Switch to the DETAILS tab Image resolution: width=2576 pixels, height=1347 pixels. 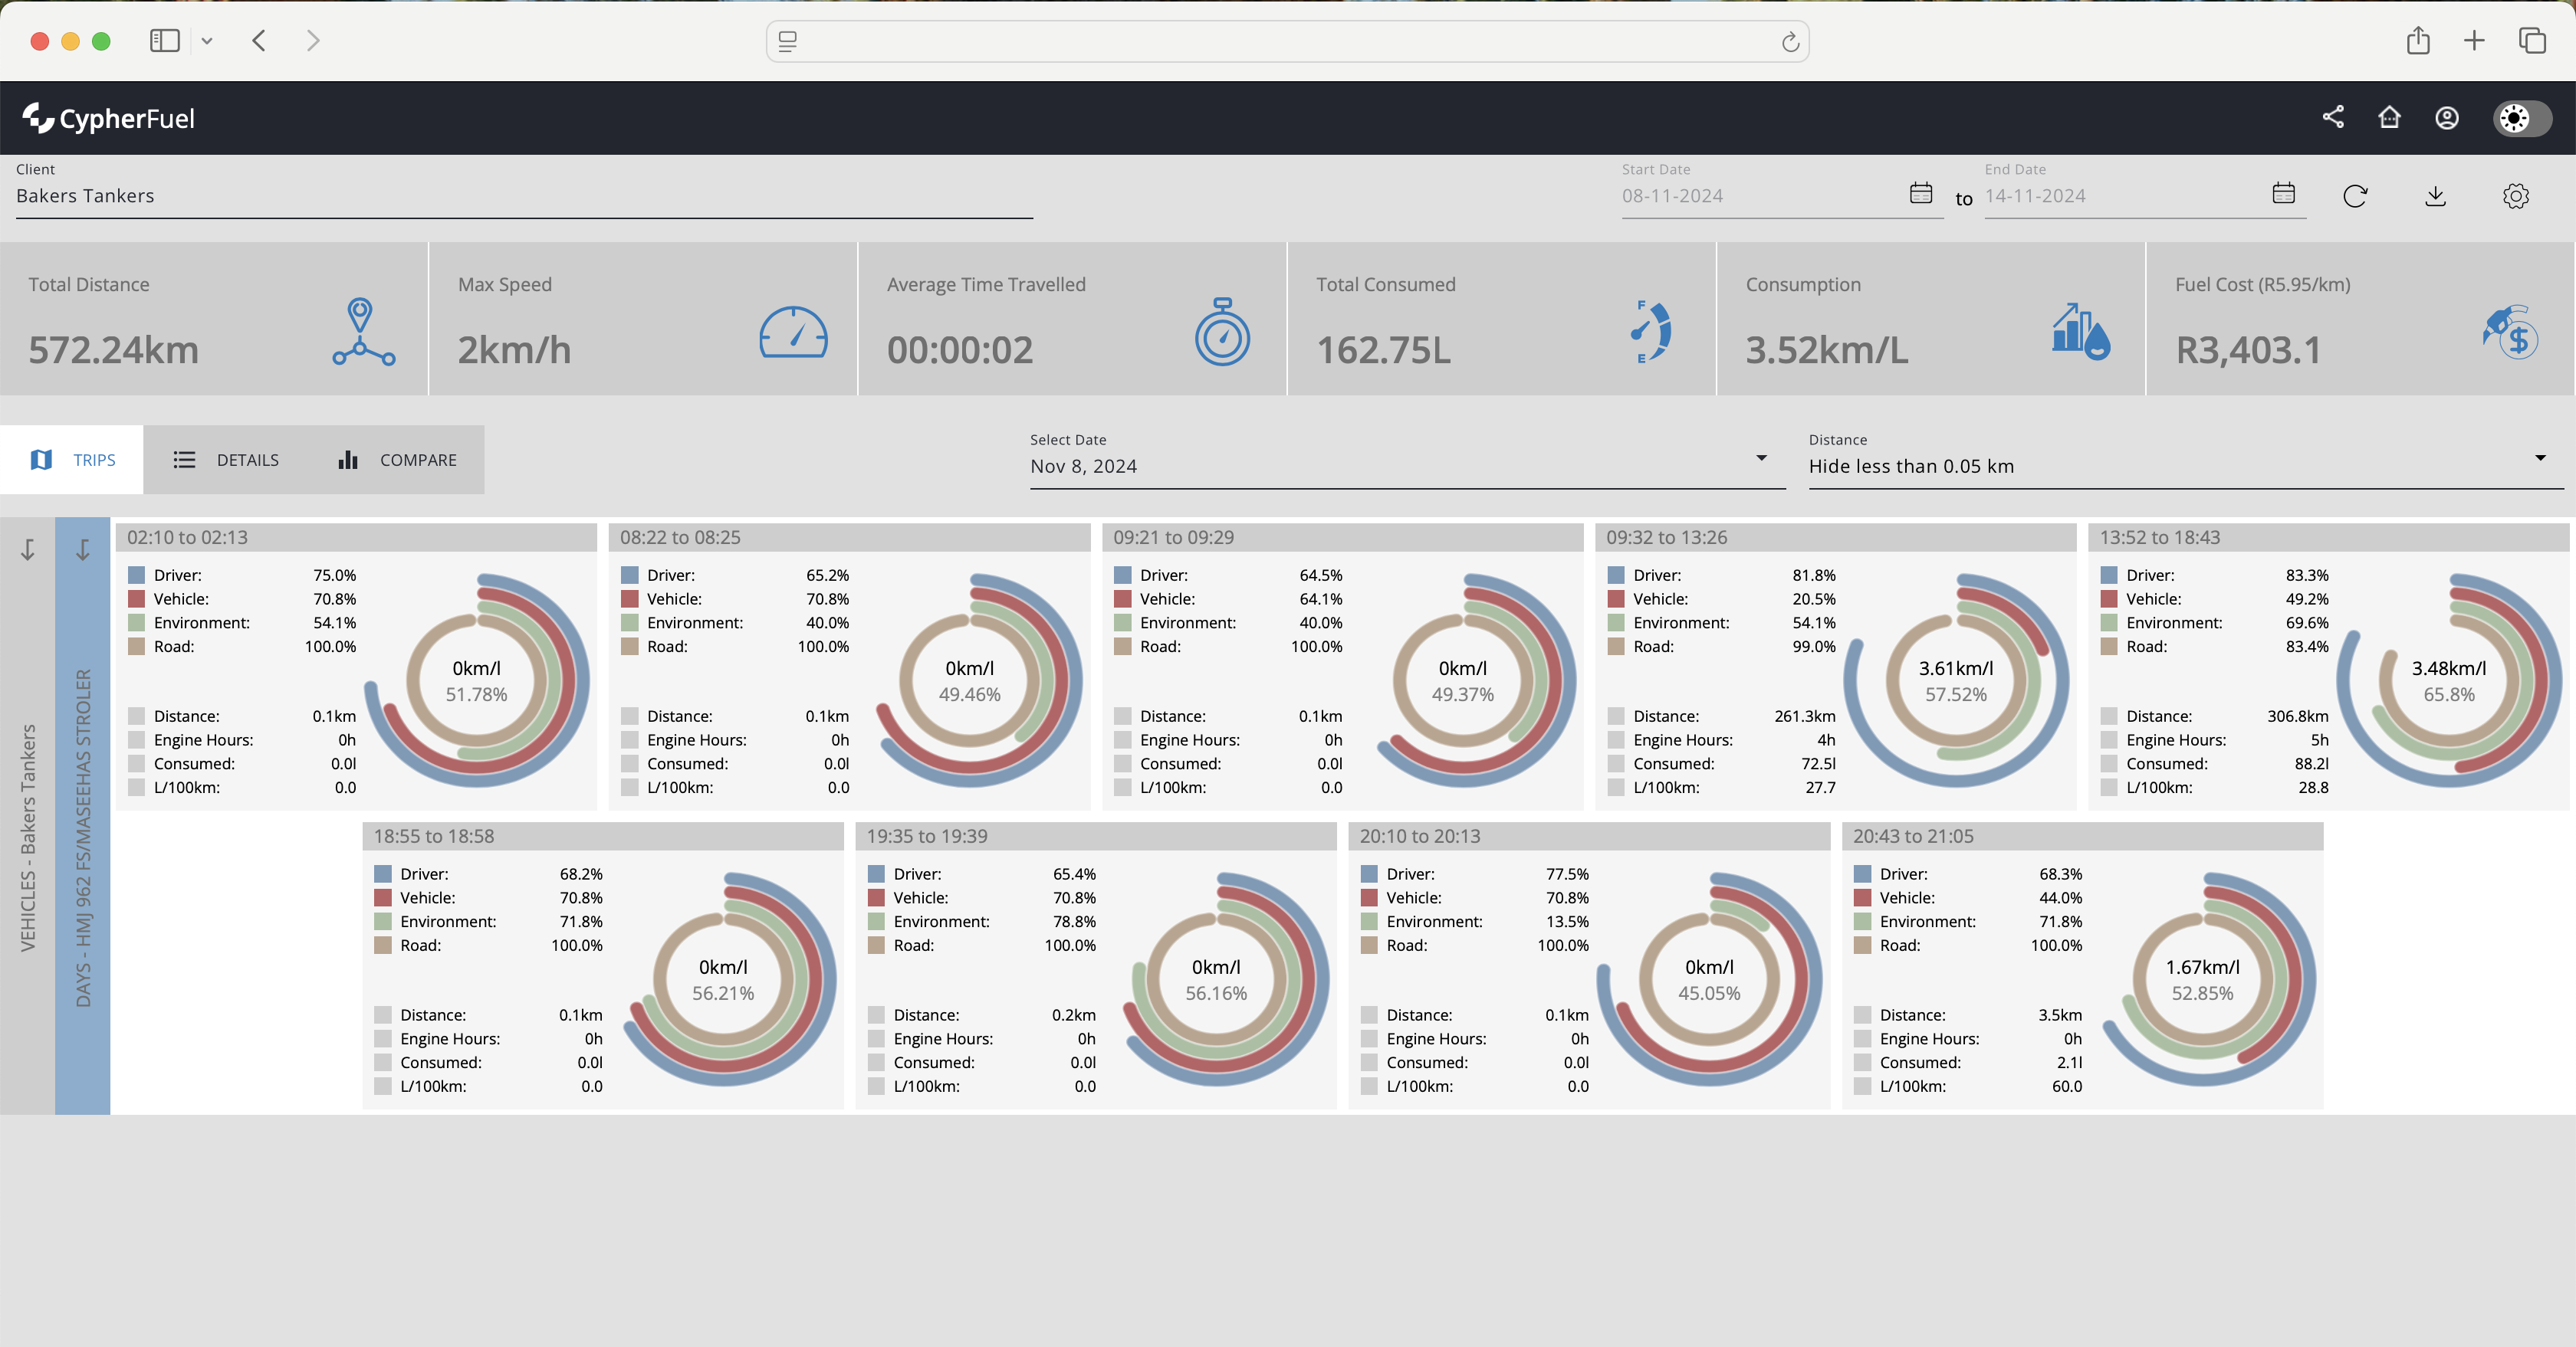point(226,460)
